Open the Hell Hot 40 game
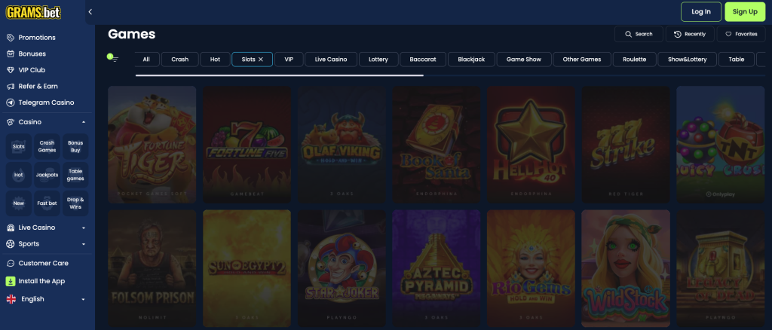Image resolution: width=772 pixels, height=330 pixels. click(531, 145)
